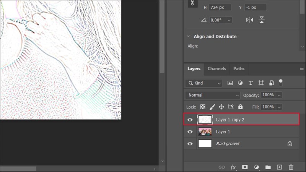Open the Opacity slider dropdown arrow
The width and height of the screenshot is (306, 172).
point(279,95)
